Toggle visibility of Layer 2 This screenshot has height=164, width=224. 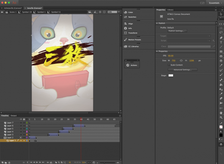click(x=21, y=137)
